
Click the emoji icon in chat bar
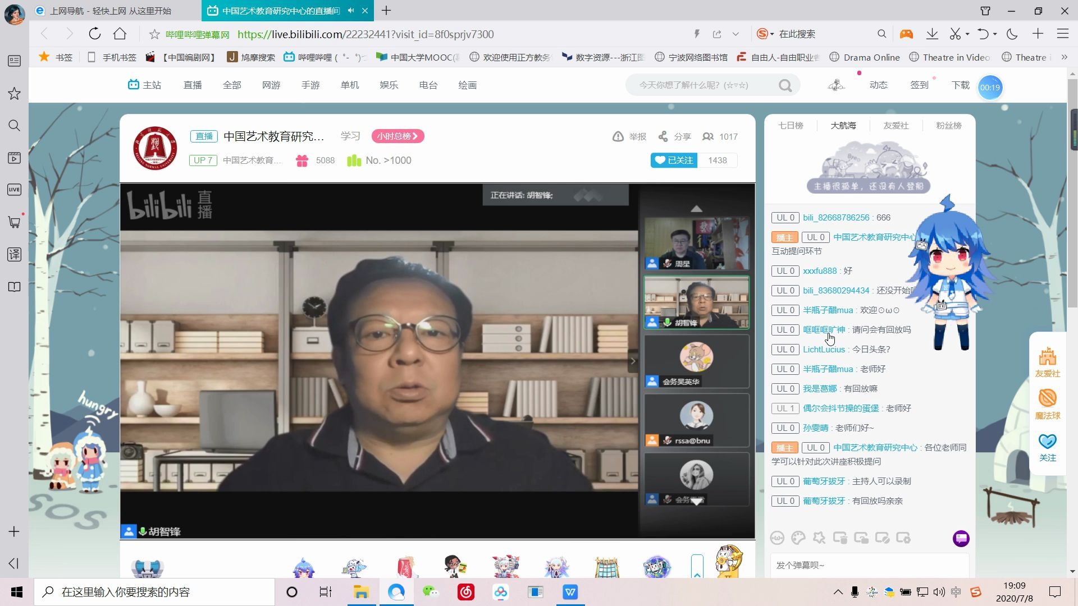[778, 538]
